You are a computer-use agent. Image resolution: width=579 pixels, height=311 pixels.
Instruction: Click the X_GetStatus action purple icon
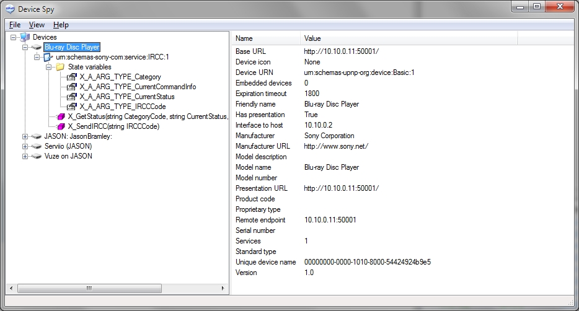pyautogui.click(x=60, y=116)
